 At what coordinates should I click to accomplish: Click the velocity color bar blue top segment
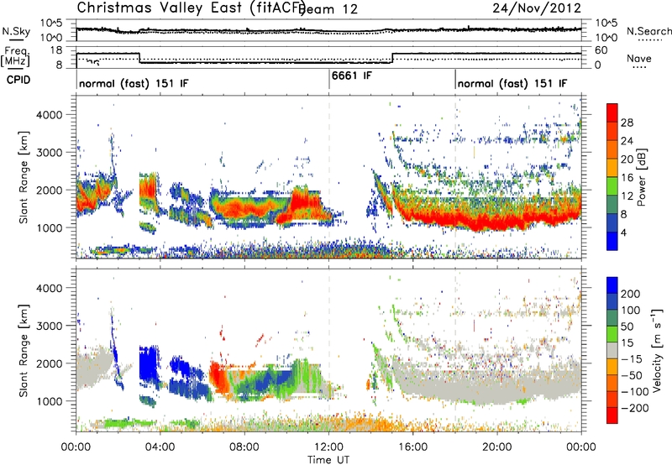coord(612,285)
